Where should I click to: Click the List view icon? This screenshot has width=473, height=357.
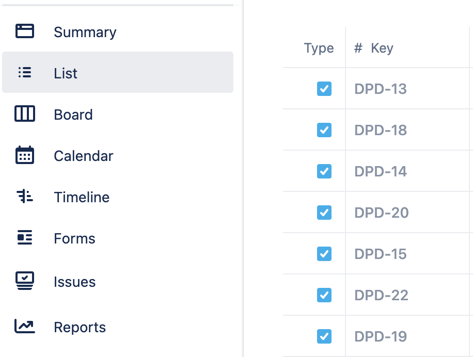coord(24,73)
